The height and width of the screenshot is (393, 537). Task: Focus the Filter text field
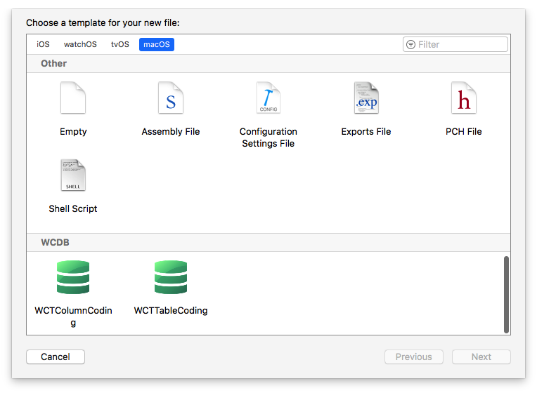(x=460, y=44)
